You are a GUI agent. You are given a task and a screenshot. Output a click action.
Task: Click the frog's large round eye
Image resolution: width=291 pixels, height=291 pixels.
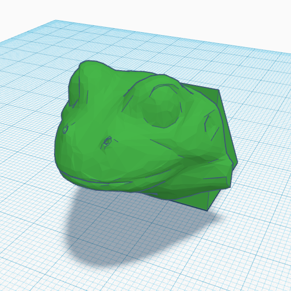pyautogui.click(x=162, y=106)
